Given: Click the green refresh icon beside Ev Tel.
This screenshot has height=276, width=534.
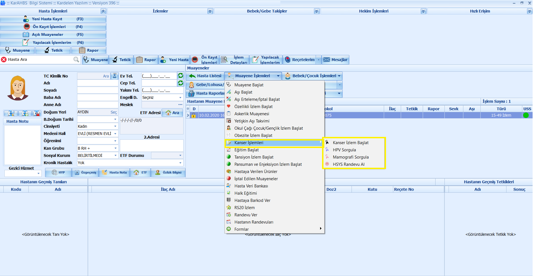Looking at the screenshot, I should [x=181, y=76].
